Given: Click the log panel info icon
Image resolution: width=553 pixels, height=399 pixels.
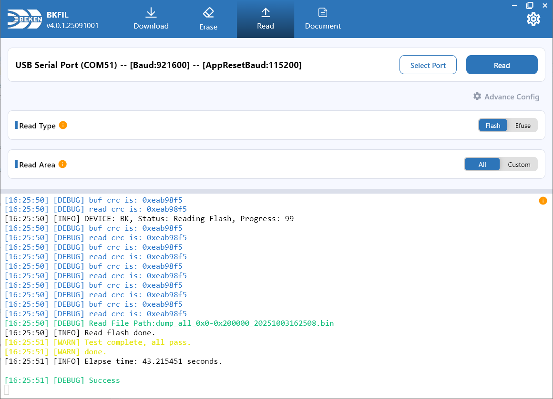Looking at the screenshot, I should point(543,201).
